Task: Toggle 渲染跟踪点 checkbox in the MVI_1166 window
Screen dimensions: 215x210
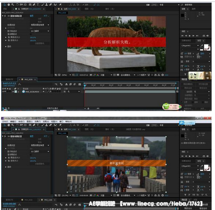Action: (x=31, y=155)
